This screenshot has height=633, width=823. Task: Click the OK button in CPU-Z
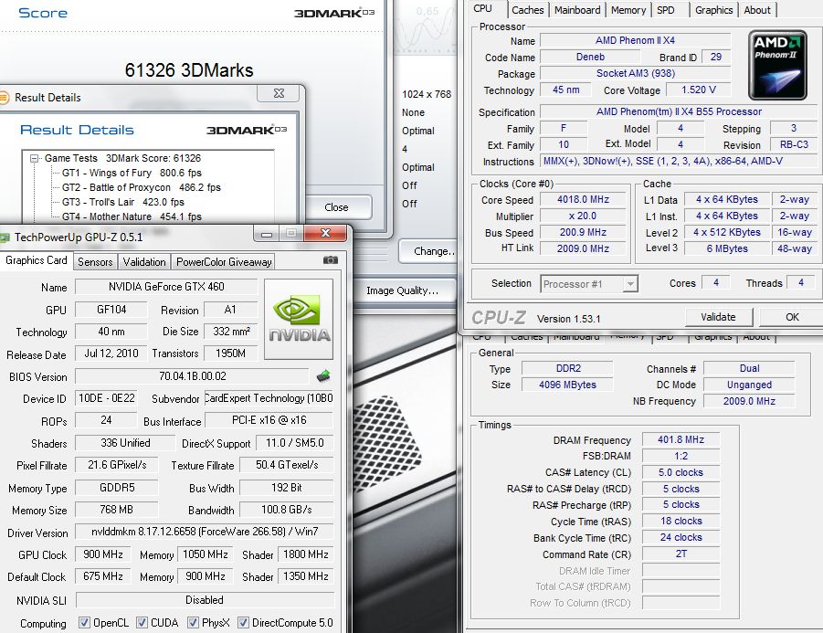(792, 317)
